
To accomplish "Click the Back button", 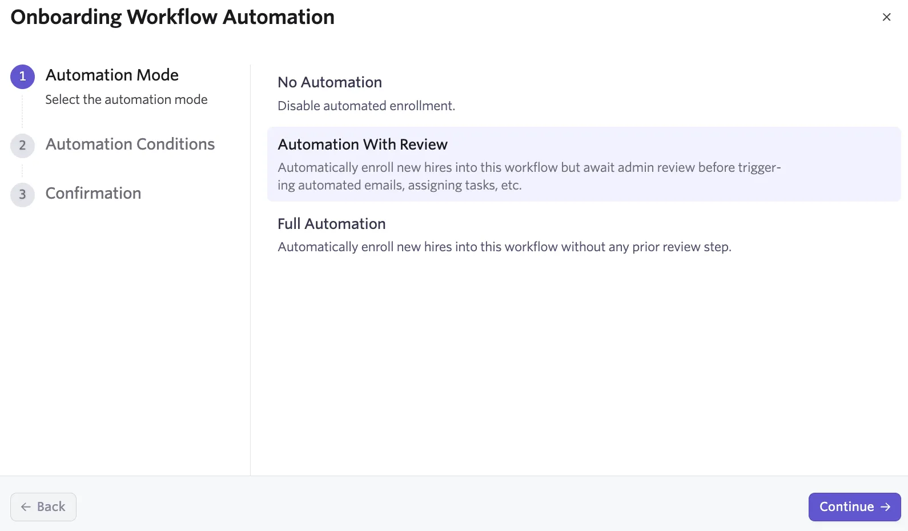I will 43,506.
